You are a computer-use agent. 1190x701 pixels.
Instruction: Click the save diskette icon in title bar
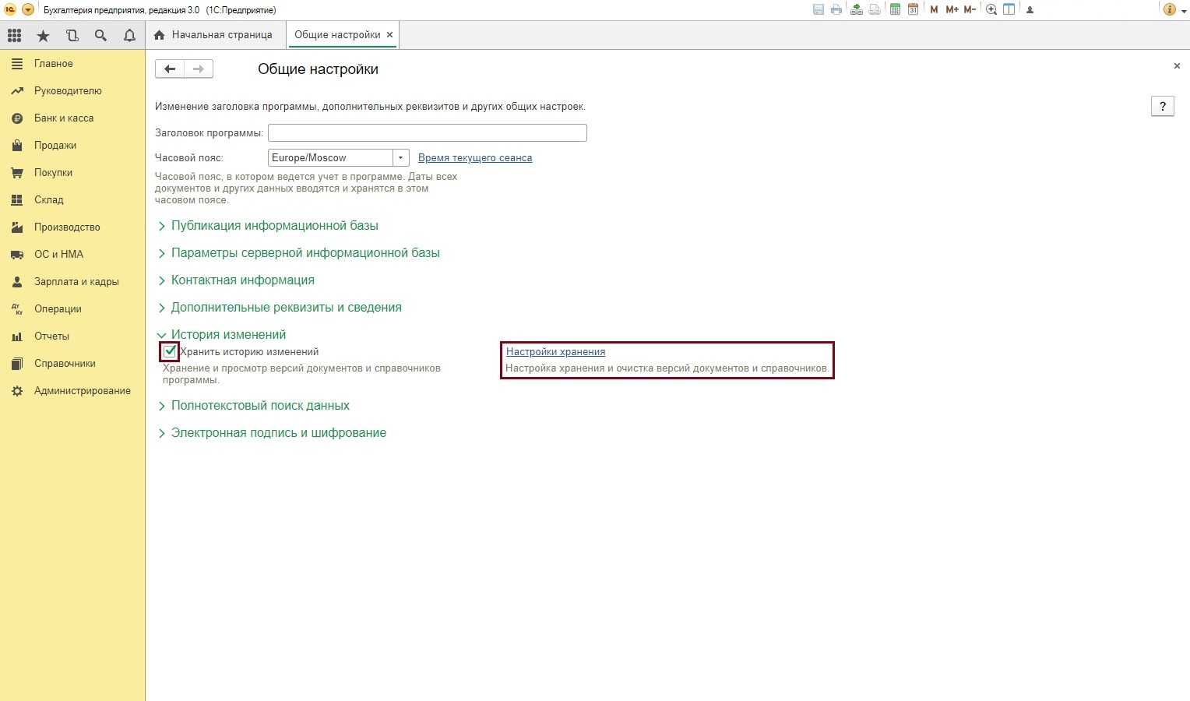coord(818,9)
